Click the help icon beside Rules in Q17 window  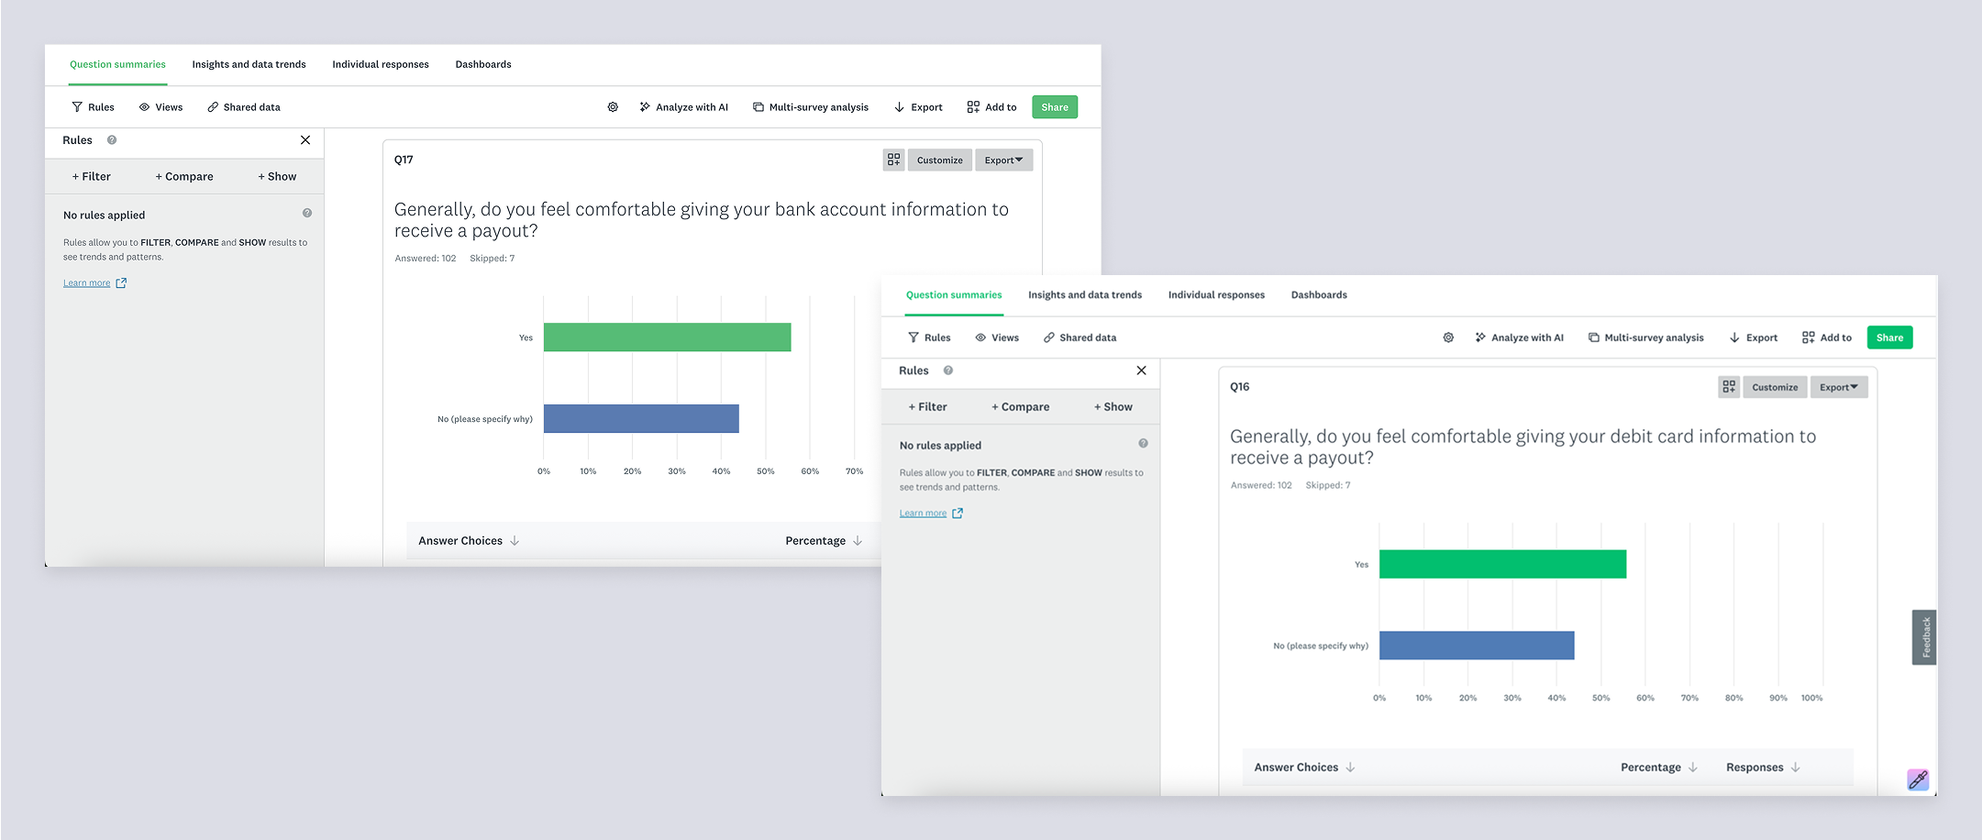pyautogui.click(x=112, y=140)
